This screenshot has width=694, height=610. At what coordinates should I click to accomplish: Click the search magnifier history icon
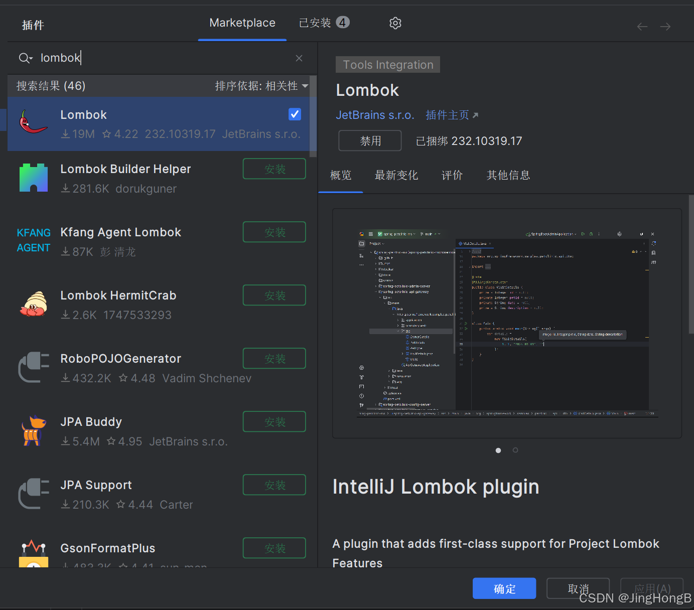[x=26, y=58]
